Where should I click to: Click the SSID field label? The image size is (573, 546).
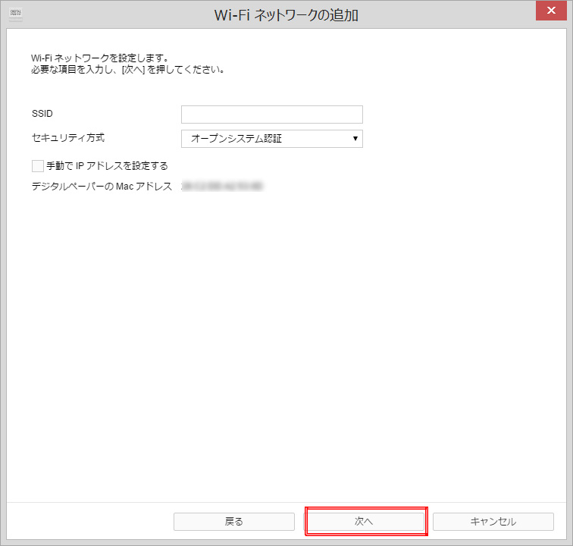click(x=42, y=114)
